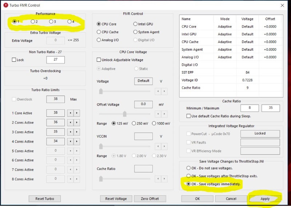Image resolution: width=291 pixels, height=208 pixels.
Task: Click the PowerCut Locked button
Action: (260, 134)
